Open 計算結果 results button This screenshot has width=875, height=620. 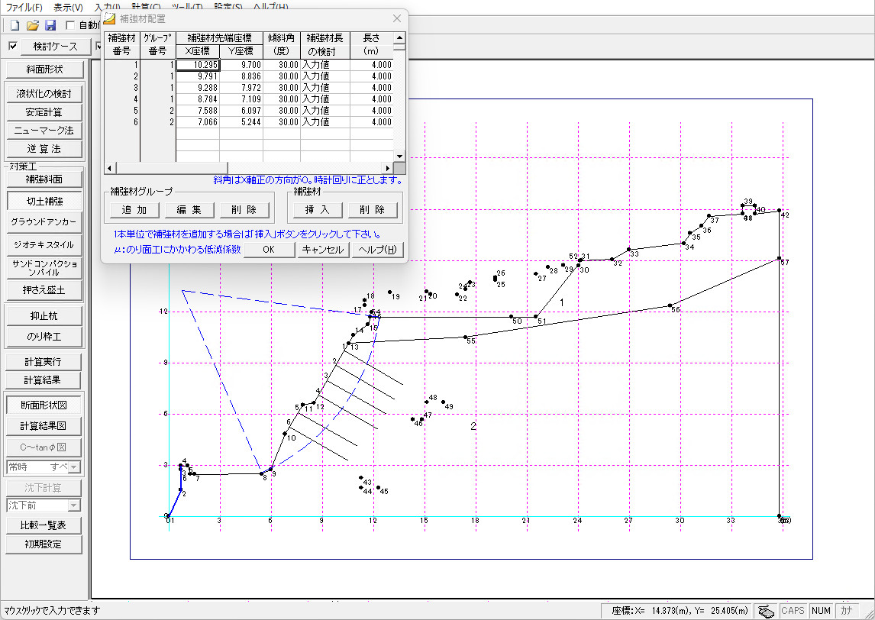coord(43,380)
